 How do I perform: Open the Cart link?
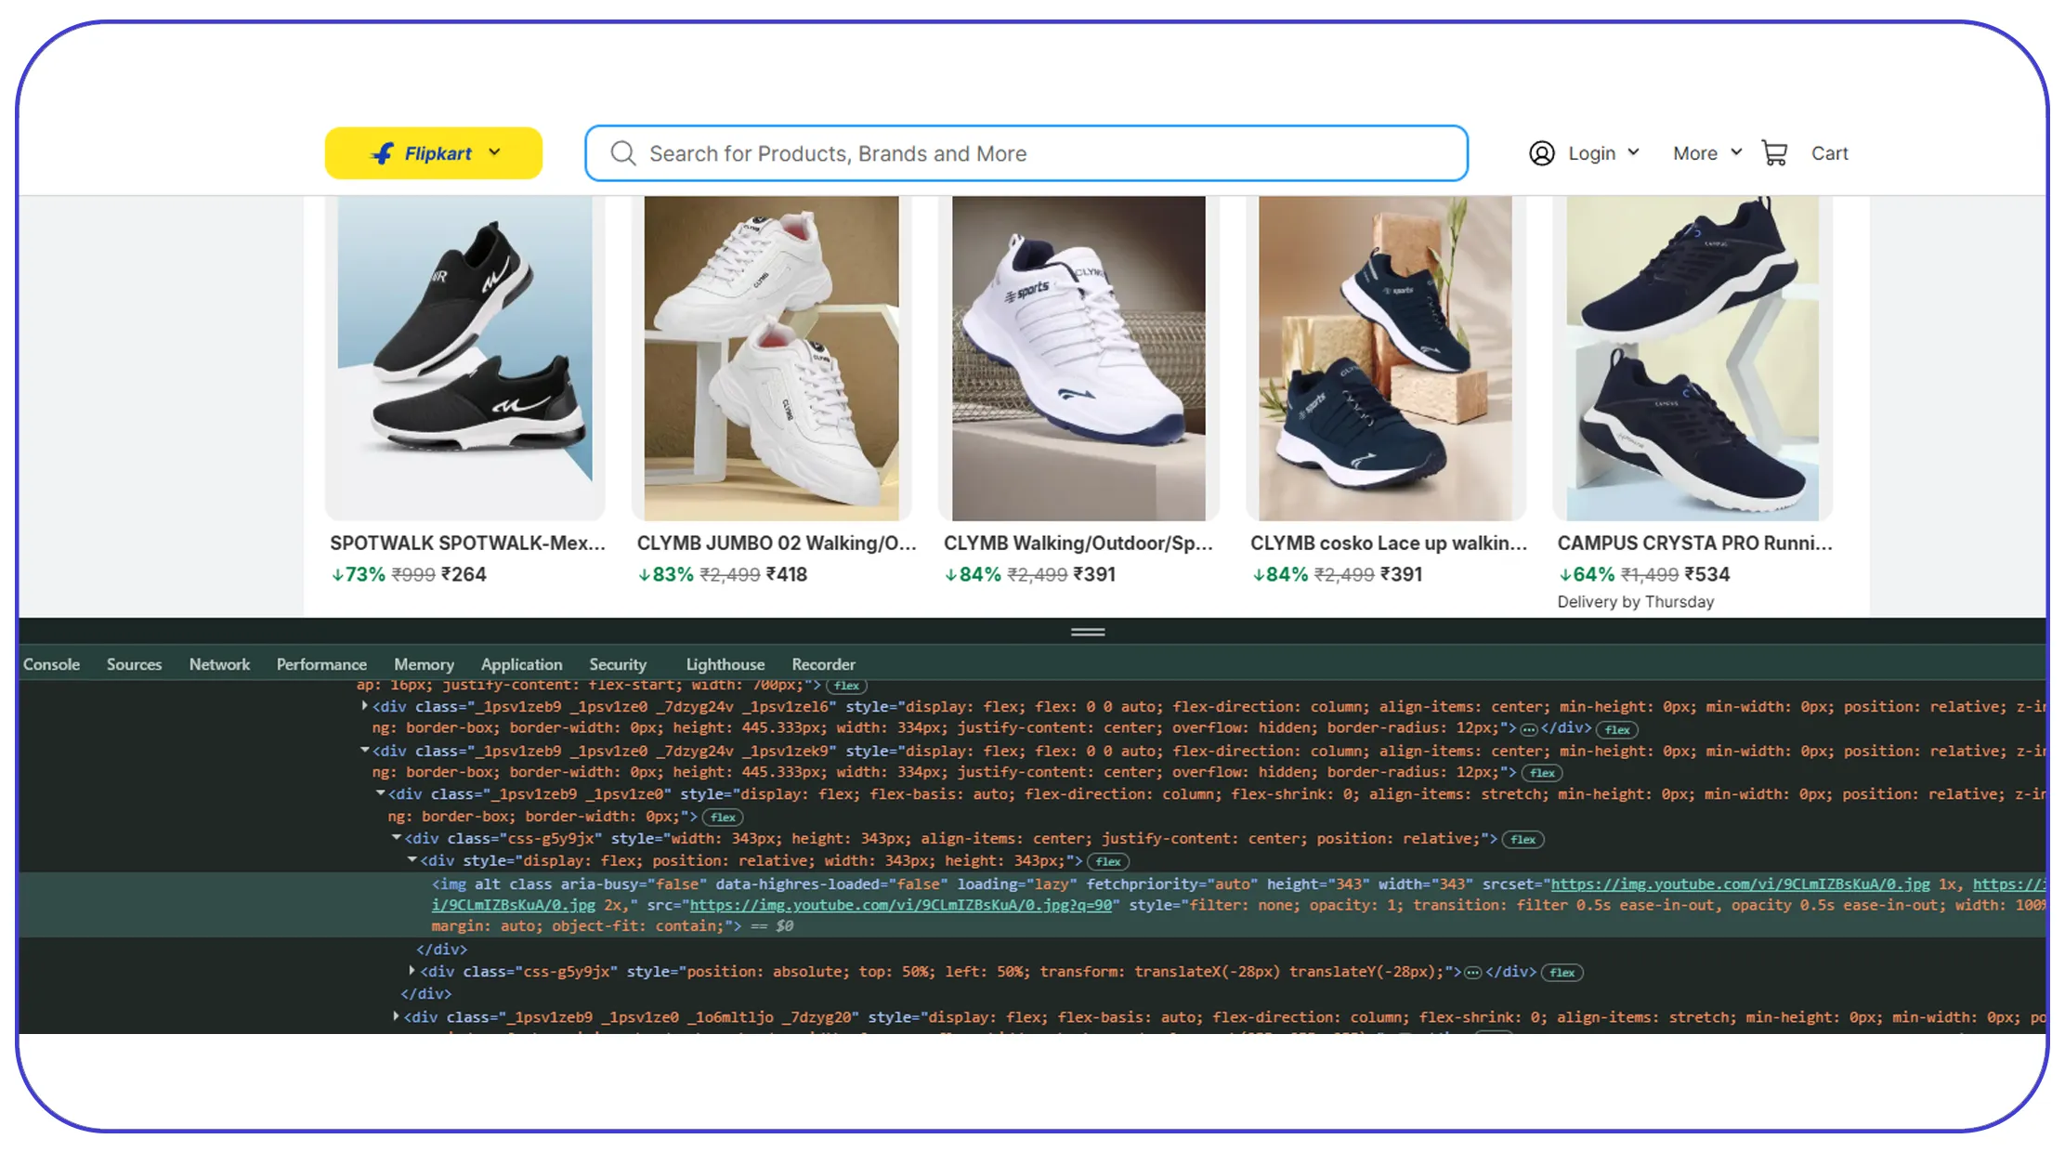[x=1829, y=153]
